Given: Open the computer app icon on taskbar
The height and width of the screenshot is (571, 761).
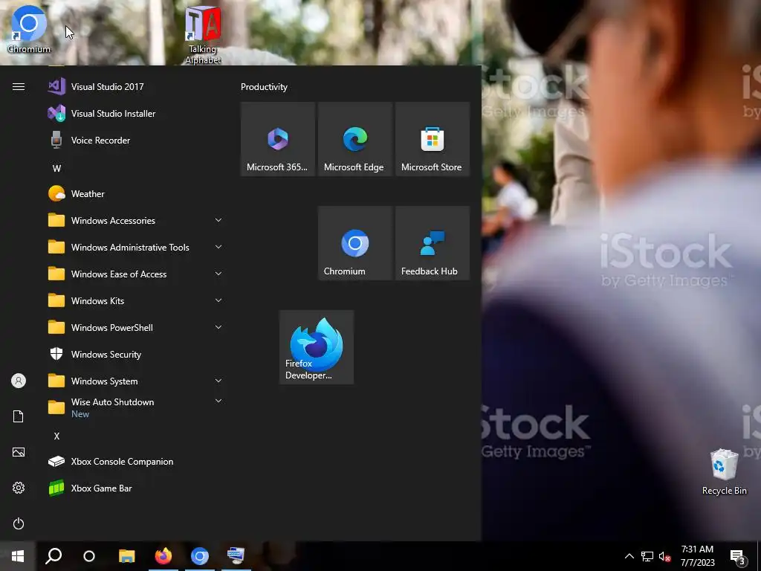Looking at the screenshot, I should click(236, 556).
